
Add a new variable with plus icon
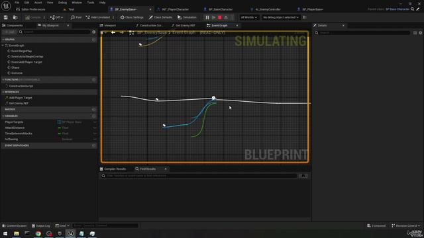pos(94,116)
